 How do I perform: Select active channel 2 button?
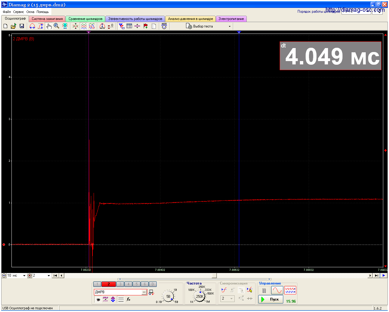point(109,284)
